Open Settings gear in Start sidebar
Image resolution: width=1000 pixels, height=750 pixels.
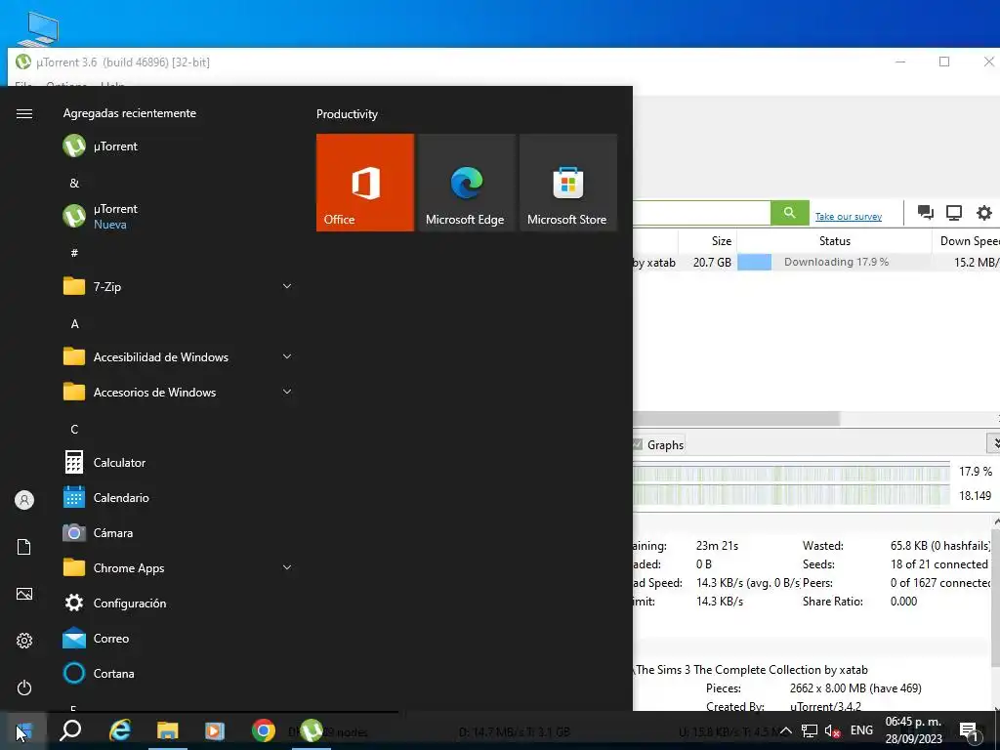pyautogui.click(x=24, y=641)
